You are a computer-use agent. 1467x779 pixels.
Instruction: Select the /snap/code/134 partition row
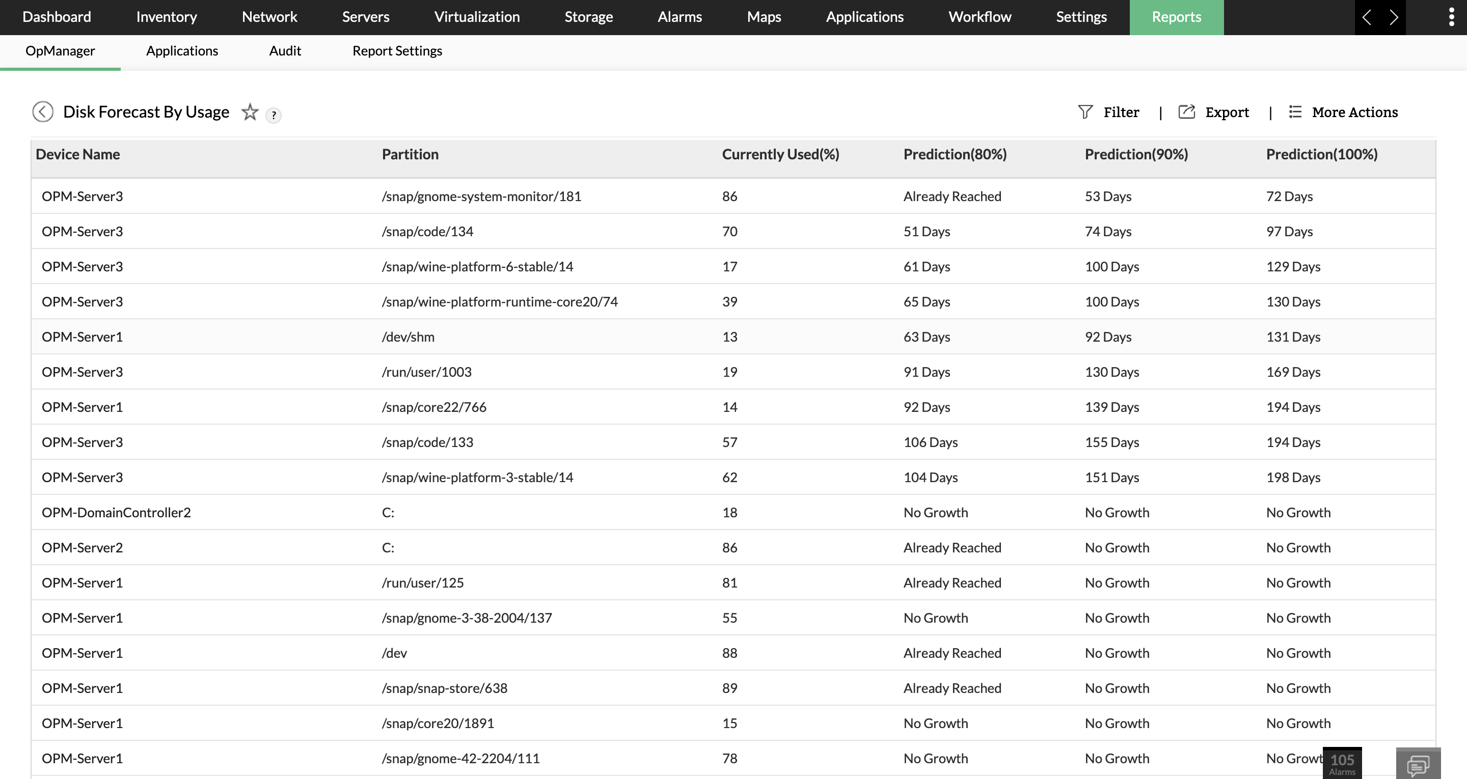point(427,231)
